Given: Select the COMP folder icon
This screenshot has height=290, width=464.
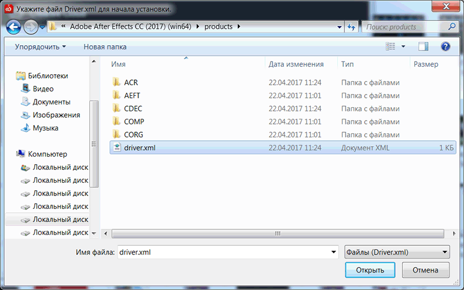Looking at the screenshot, I should [x=117, y=121].
